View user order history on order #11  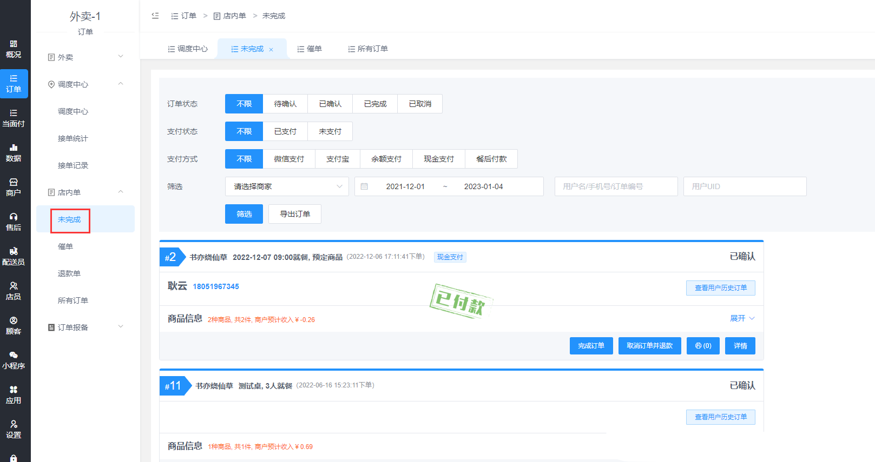(x=721, y=417)
